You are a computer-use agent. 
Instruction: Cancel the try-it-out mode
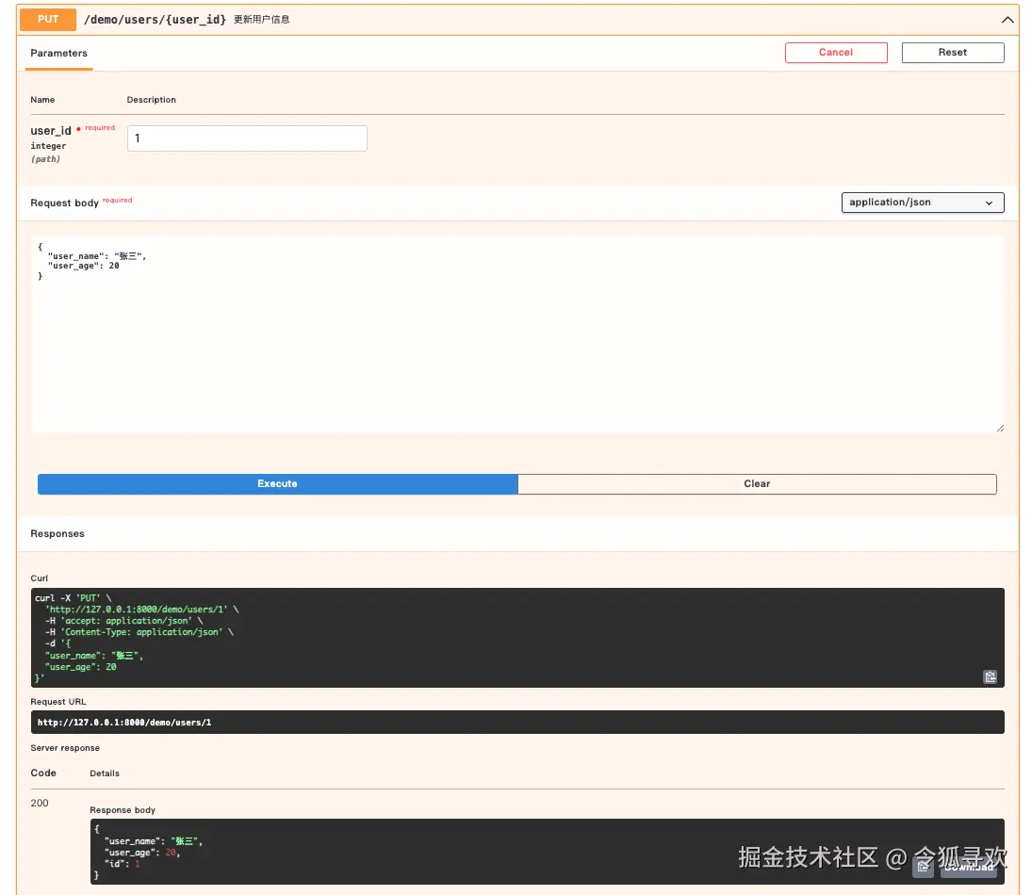[836, 53]
